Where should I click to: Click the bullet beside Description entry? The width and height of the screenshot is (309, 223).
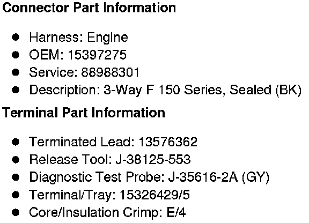[16, 90]
